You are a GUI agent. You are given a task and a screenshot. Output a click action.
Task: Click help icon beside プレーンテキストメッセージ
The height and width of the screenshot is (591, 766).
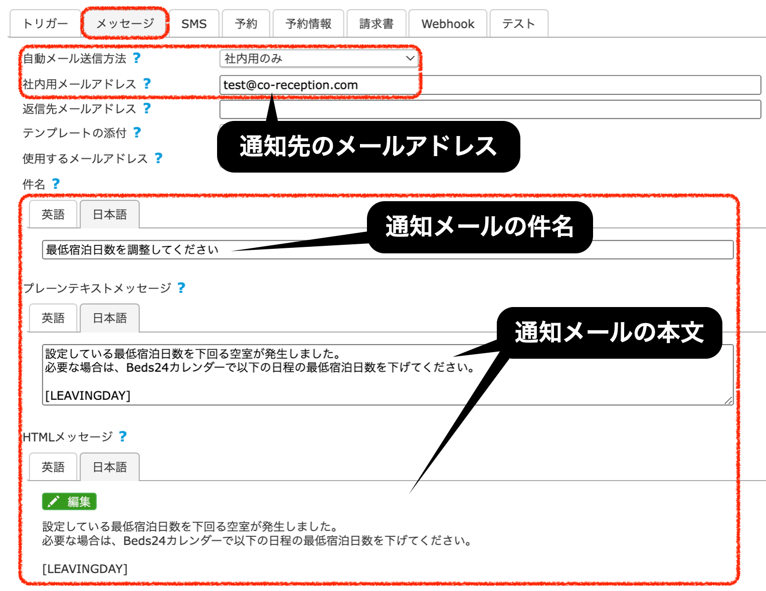181,288
